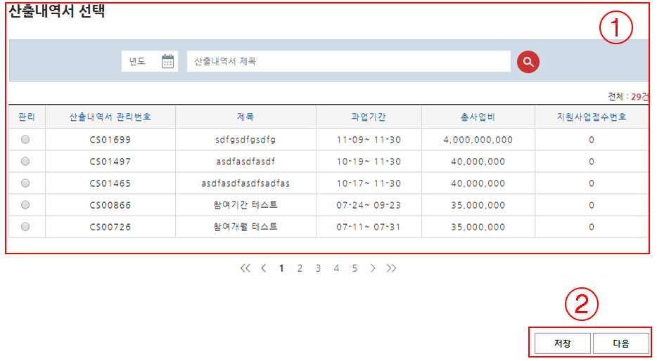The width and height of the screenshot is (657, 361).
Task: Click the 산출내역서 제목 search input
Action: click(x=348, y=62)
